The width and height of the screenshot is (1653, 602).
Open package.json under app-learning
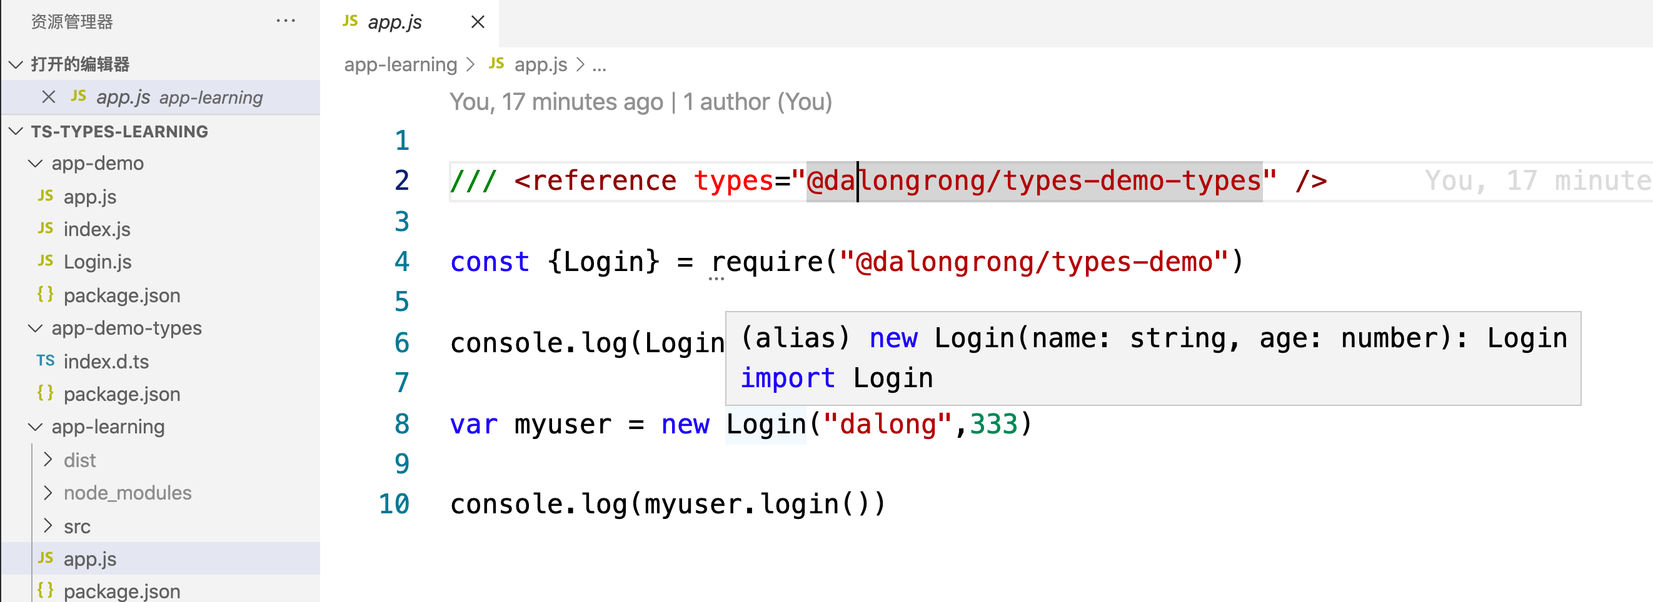(161, 590)
